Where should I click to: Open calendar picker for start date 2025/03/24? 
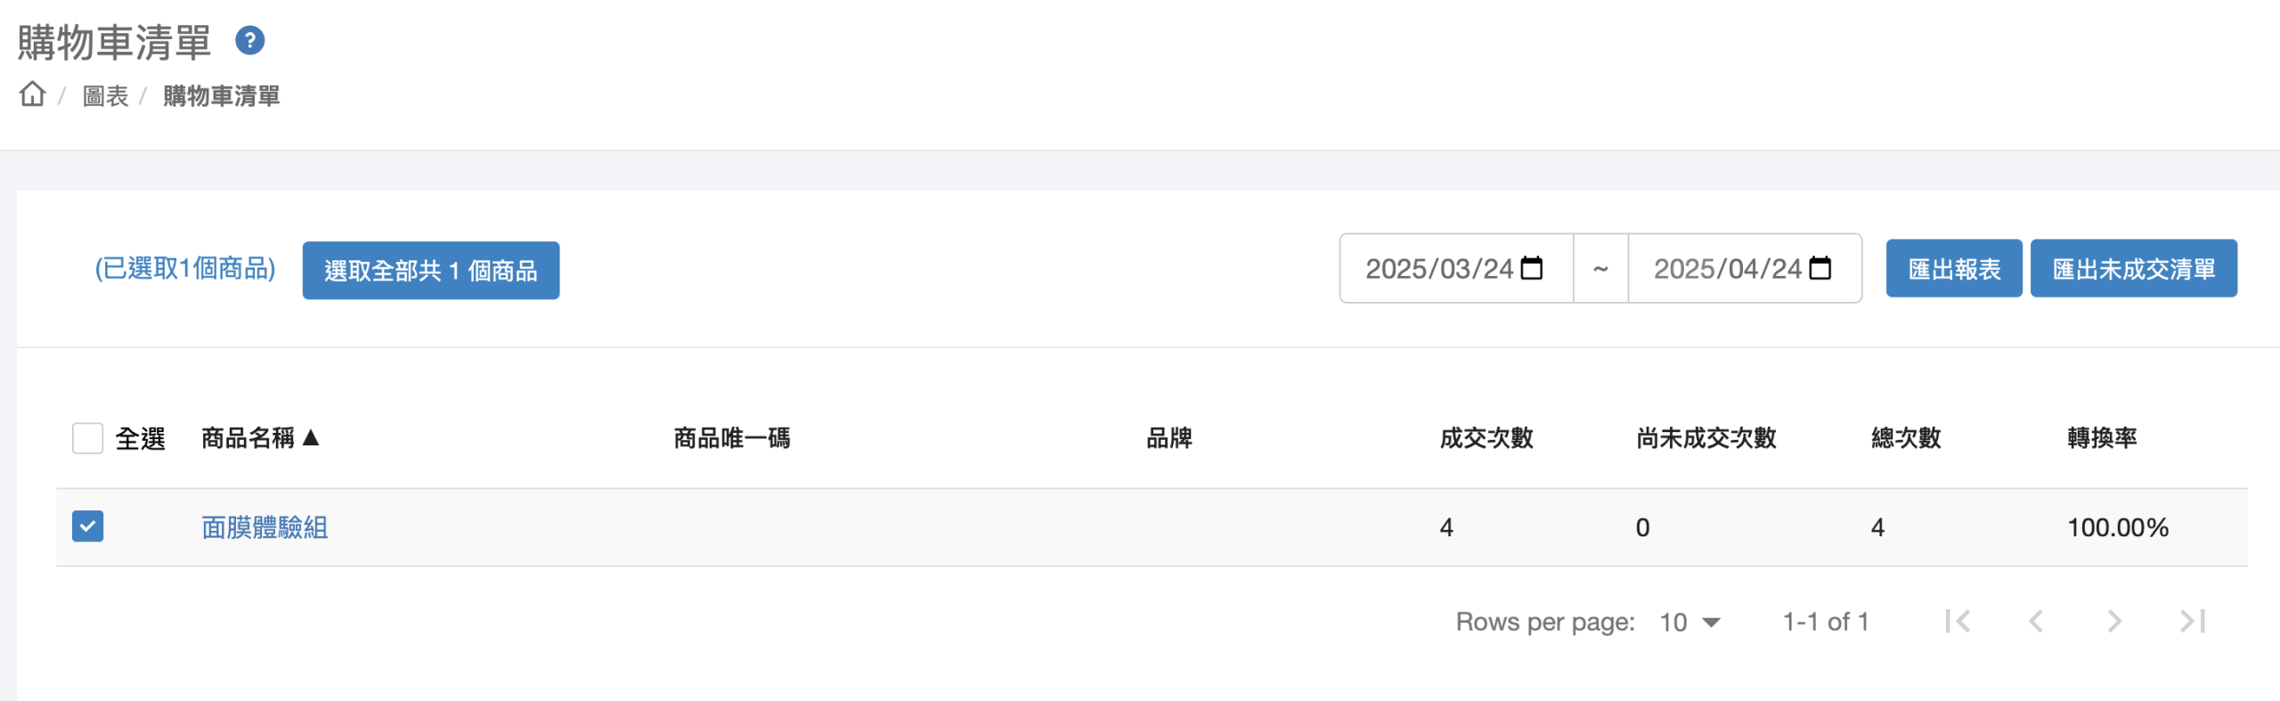(1531, 268)
